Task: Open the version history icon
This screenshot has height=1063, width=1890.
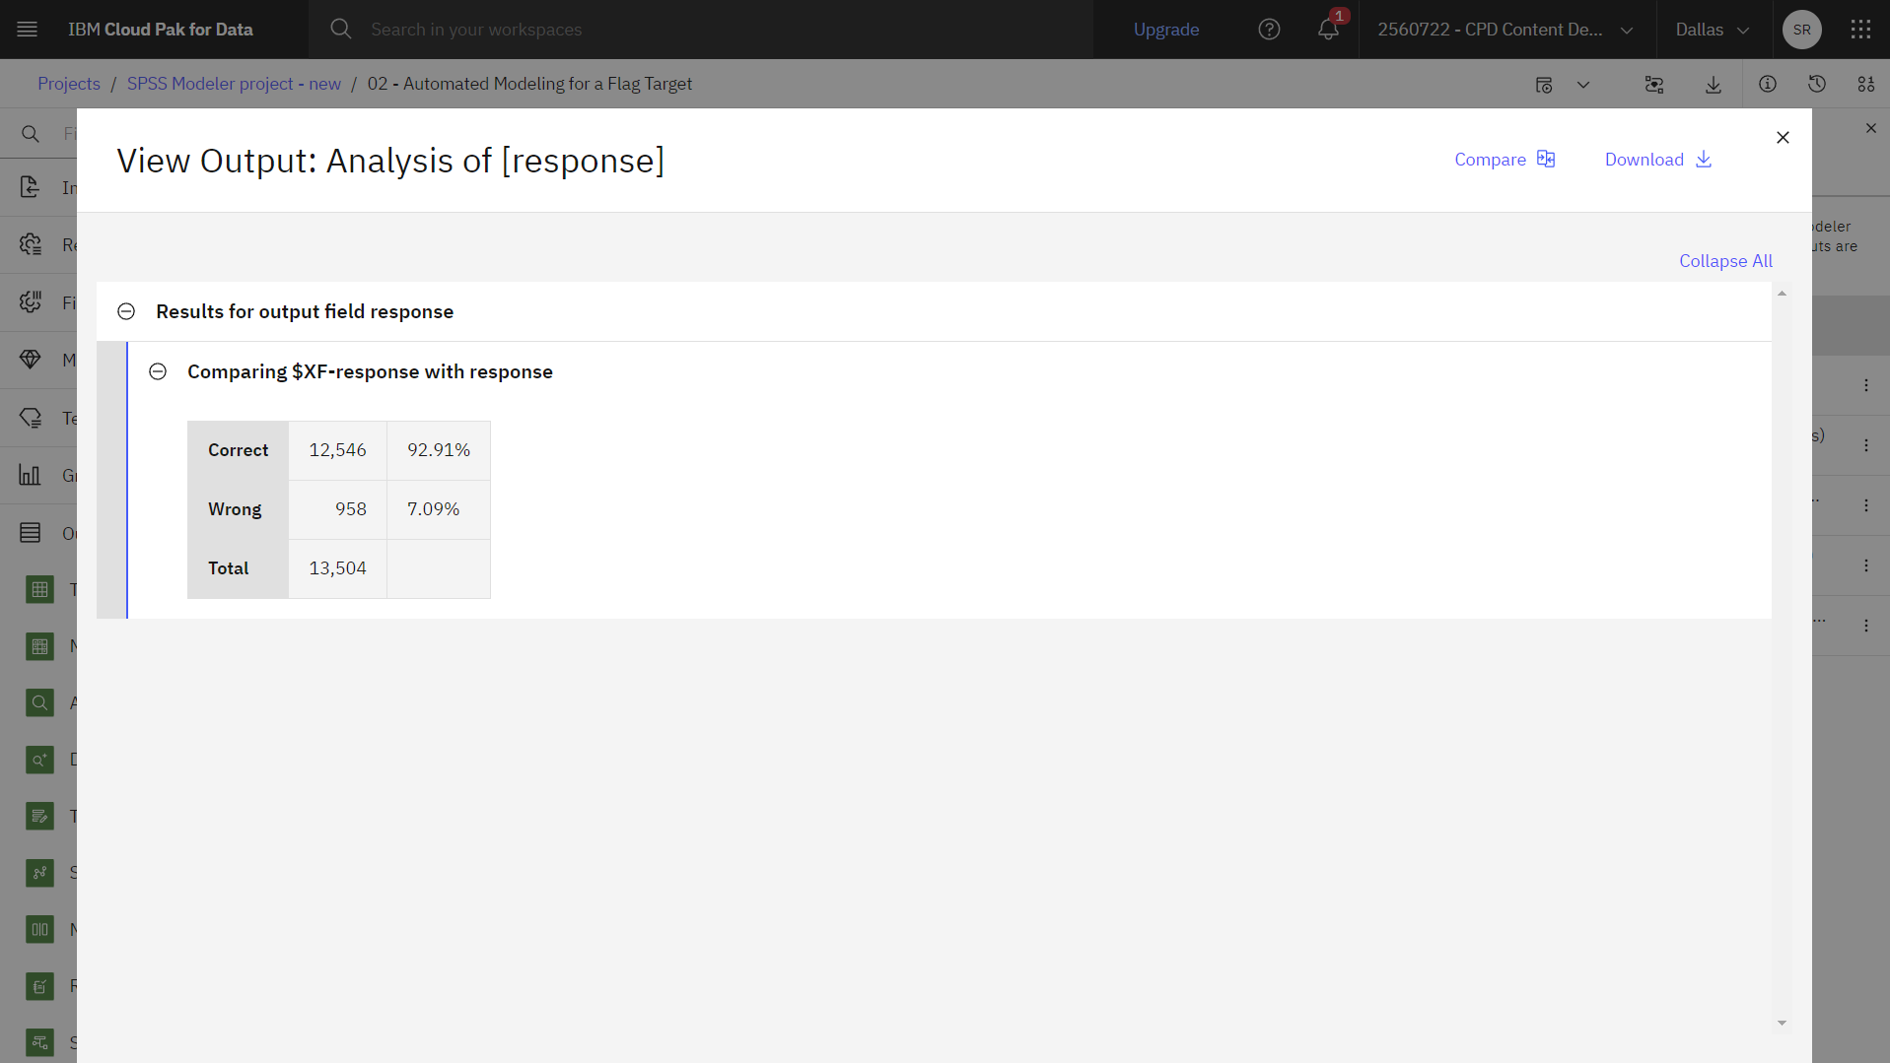Action: [1817, 85]
